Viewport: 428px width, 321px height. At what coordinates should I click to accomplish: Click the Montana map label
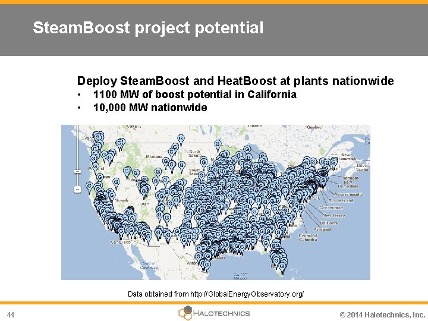pyautogui.click(x=154, y=157)
